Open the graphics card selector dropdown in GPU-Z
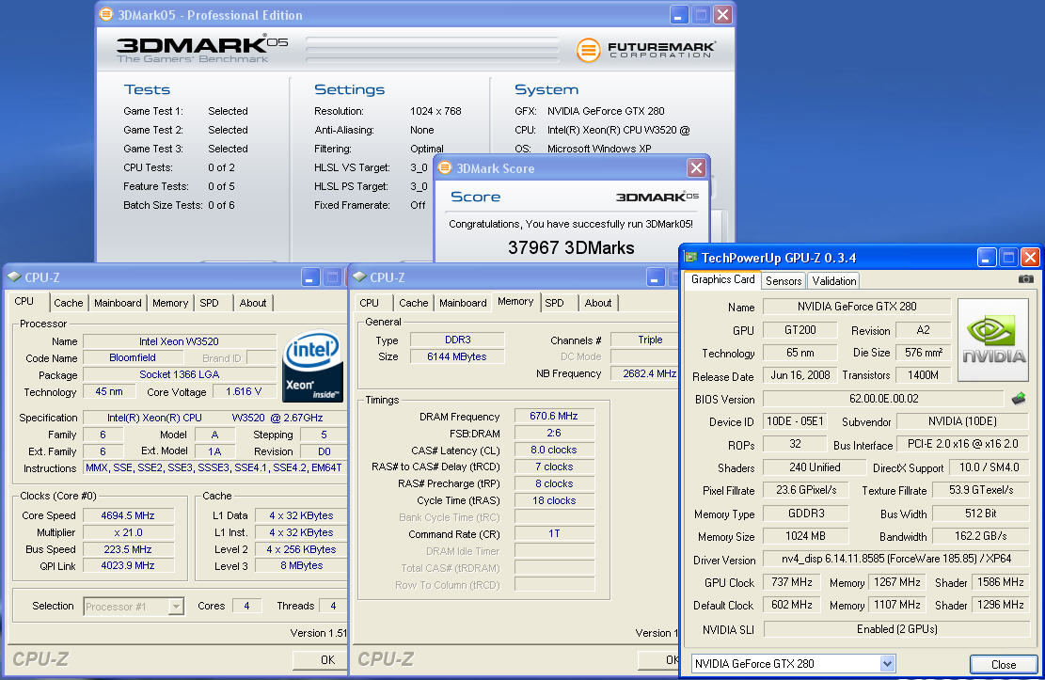The height and width of the screenshot is (680, 1045). 886,663
